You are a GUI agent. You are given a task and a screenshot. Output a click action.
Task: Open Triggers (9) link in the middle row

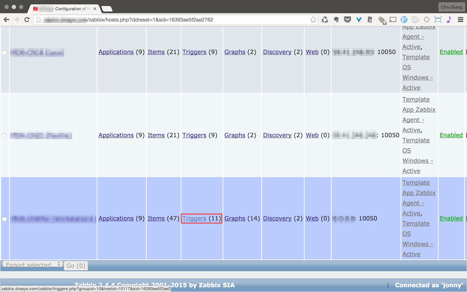click(x=194, y=135)
